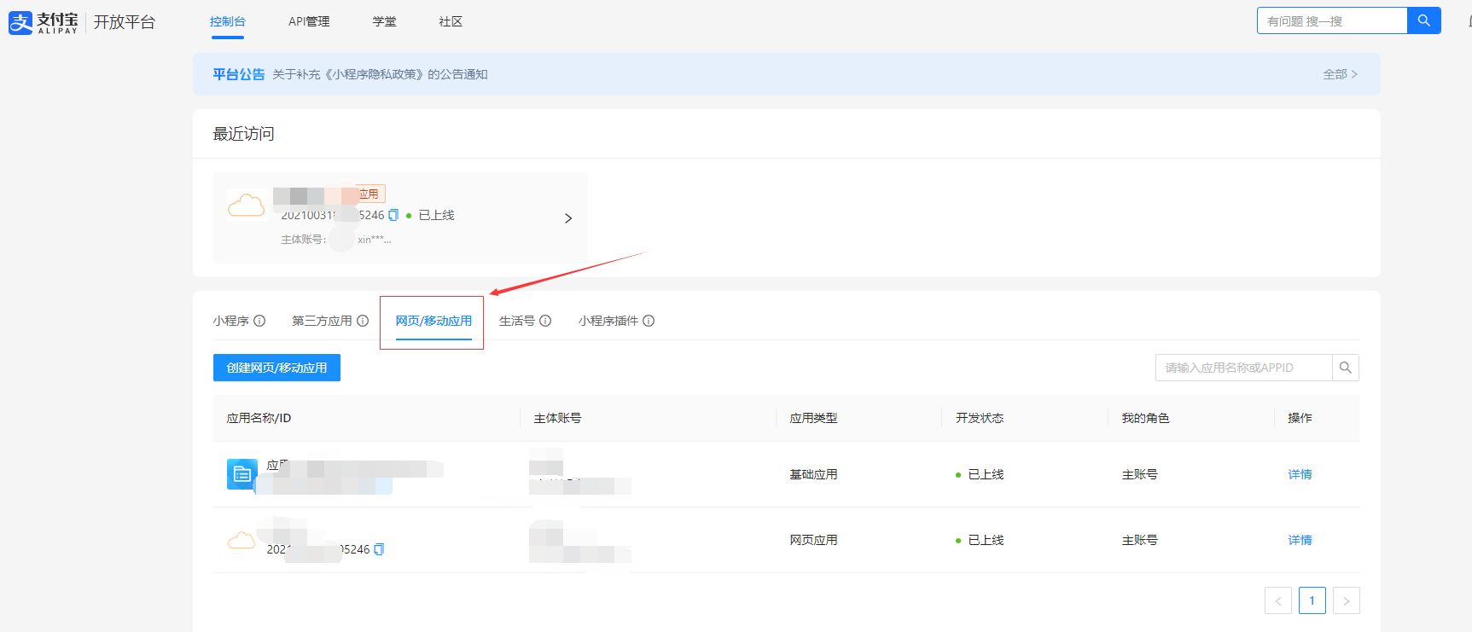
Task: Click the blue document app icon
Action: click(242, 474)
